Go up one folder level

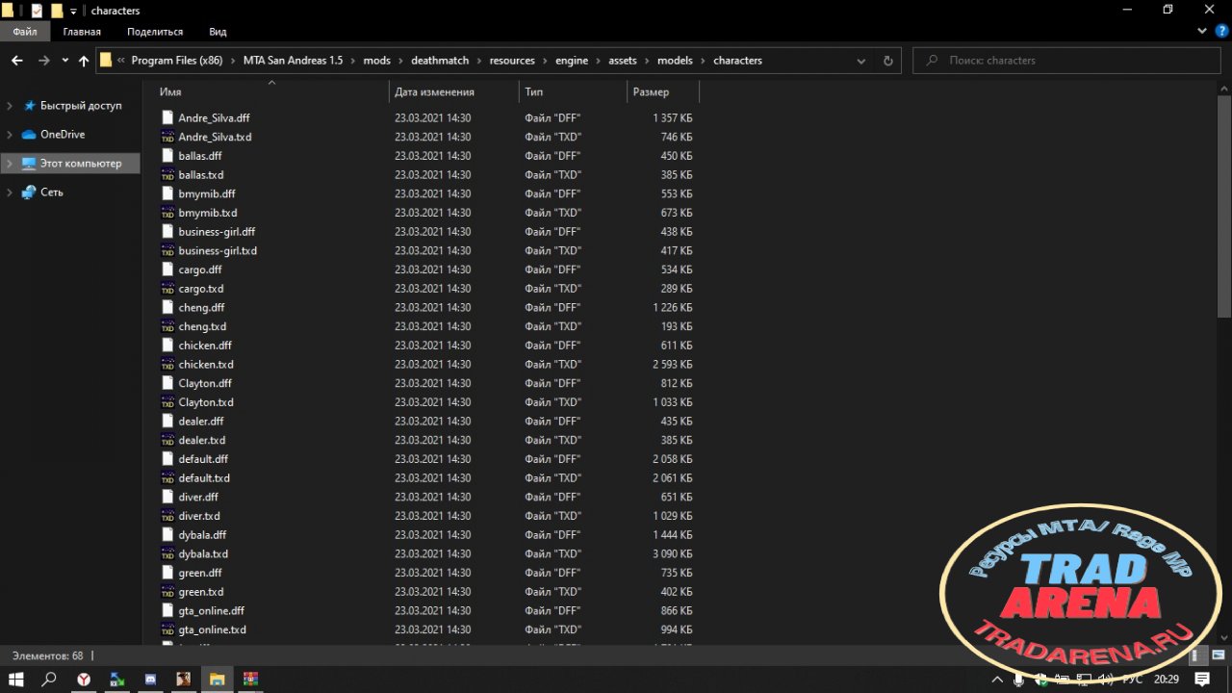point(84,61)
